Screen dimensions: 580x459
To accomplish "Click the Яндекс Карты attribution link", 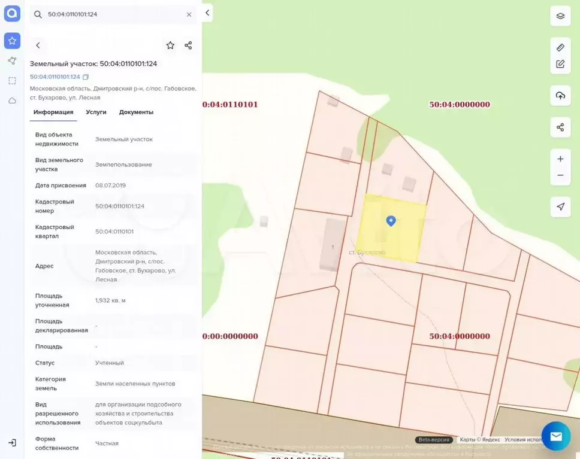I will pos(479,440).
